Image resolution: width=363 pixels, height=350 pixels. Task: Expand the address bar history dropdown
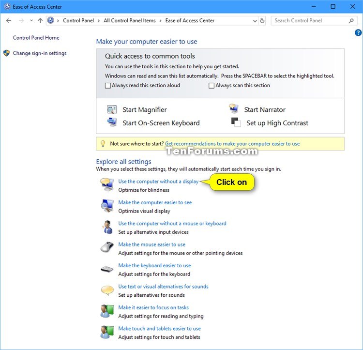pos(255,21)
